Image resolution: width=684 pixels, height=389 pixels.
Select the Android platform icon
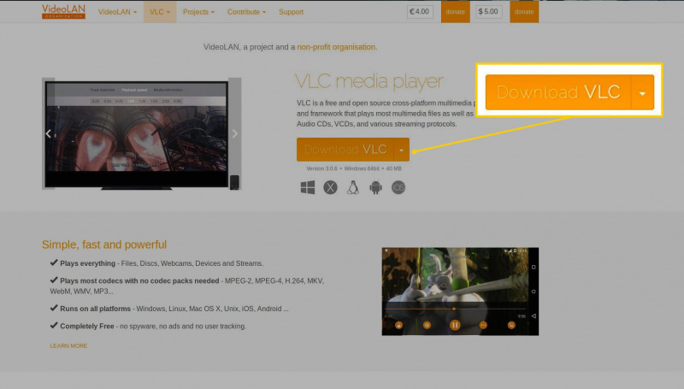pos(375,187)
